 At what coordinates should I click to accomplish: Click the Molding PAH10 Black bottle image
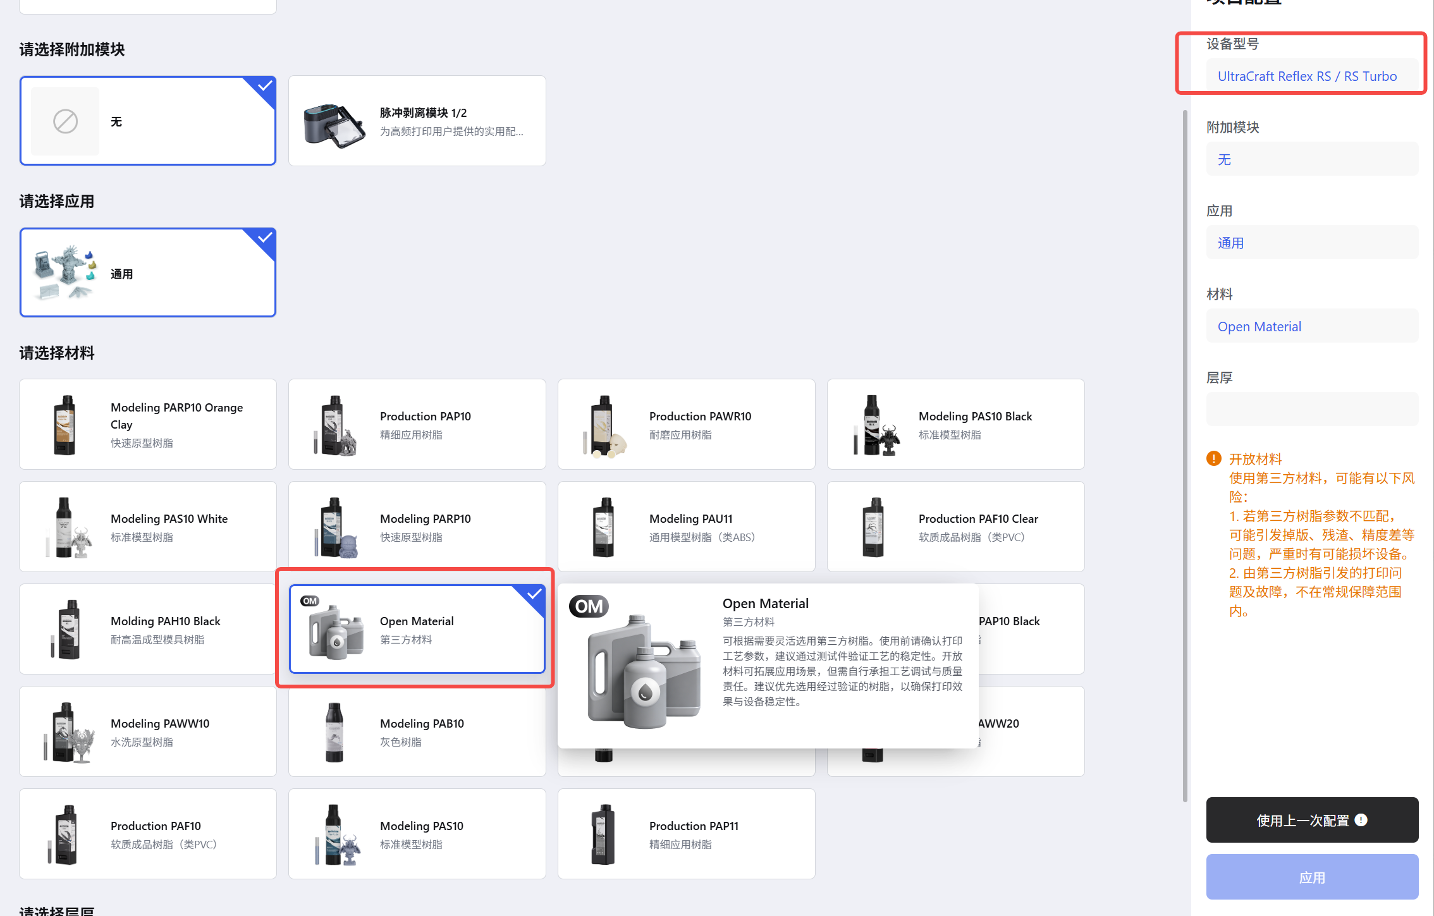tap(66, 630)
